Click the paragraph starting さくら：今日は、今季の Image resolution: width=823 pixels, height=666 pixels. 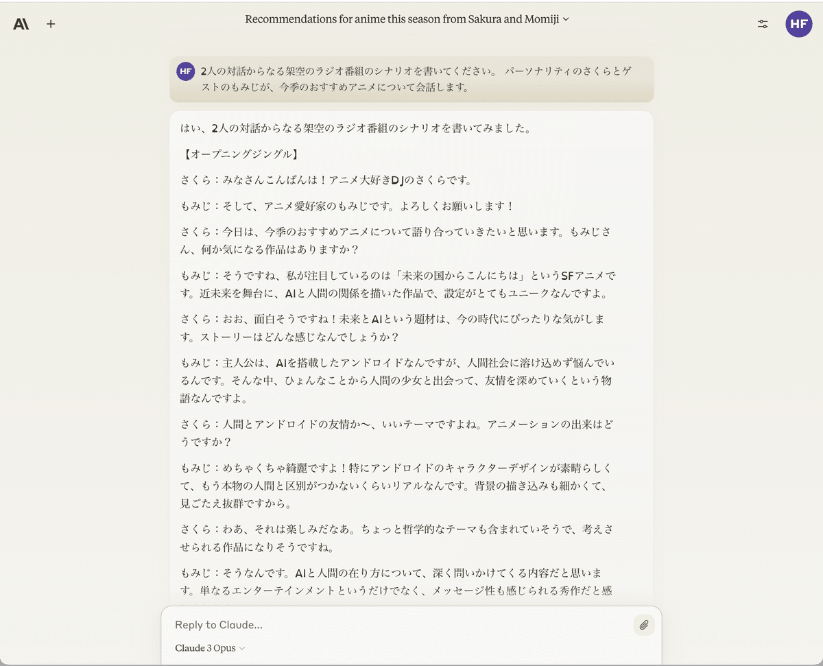coord(395,241)
